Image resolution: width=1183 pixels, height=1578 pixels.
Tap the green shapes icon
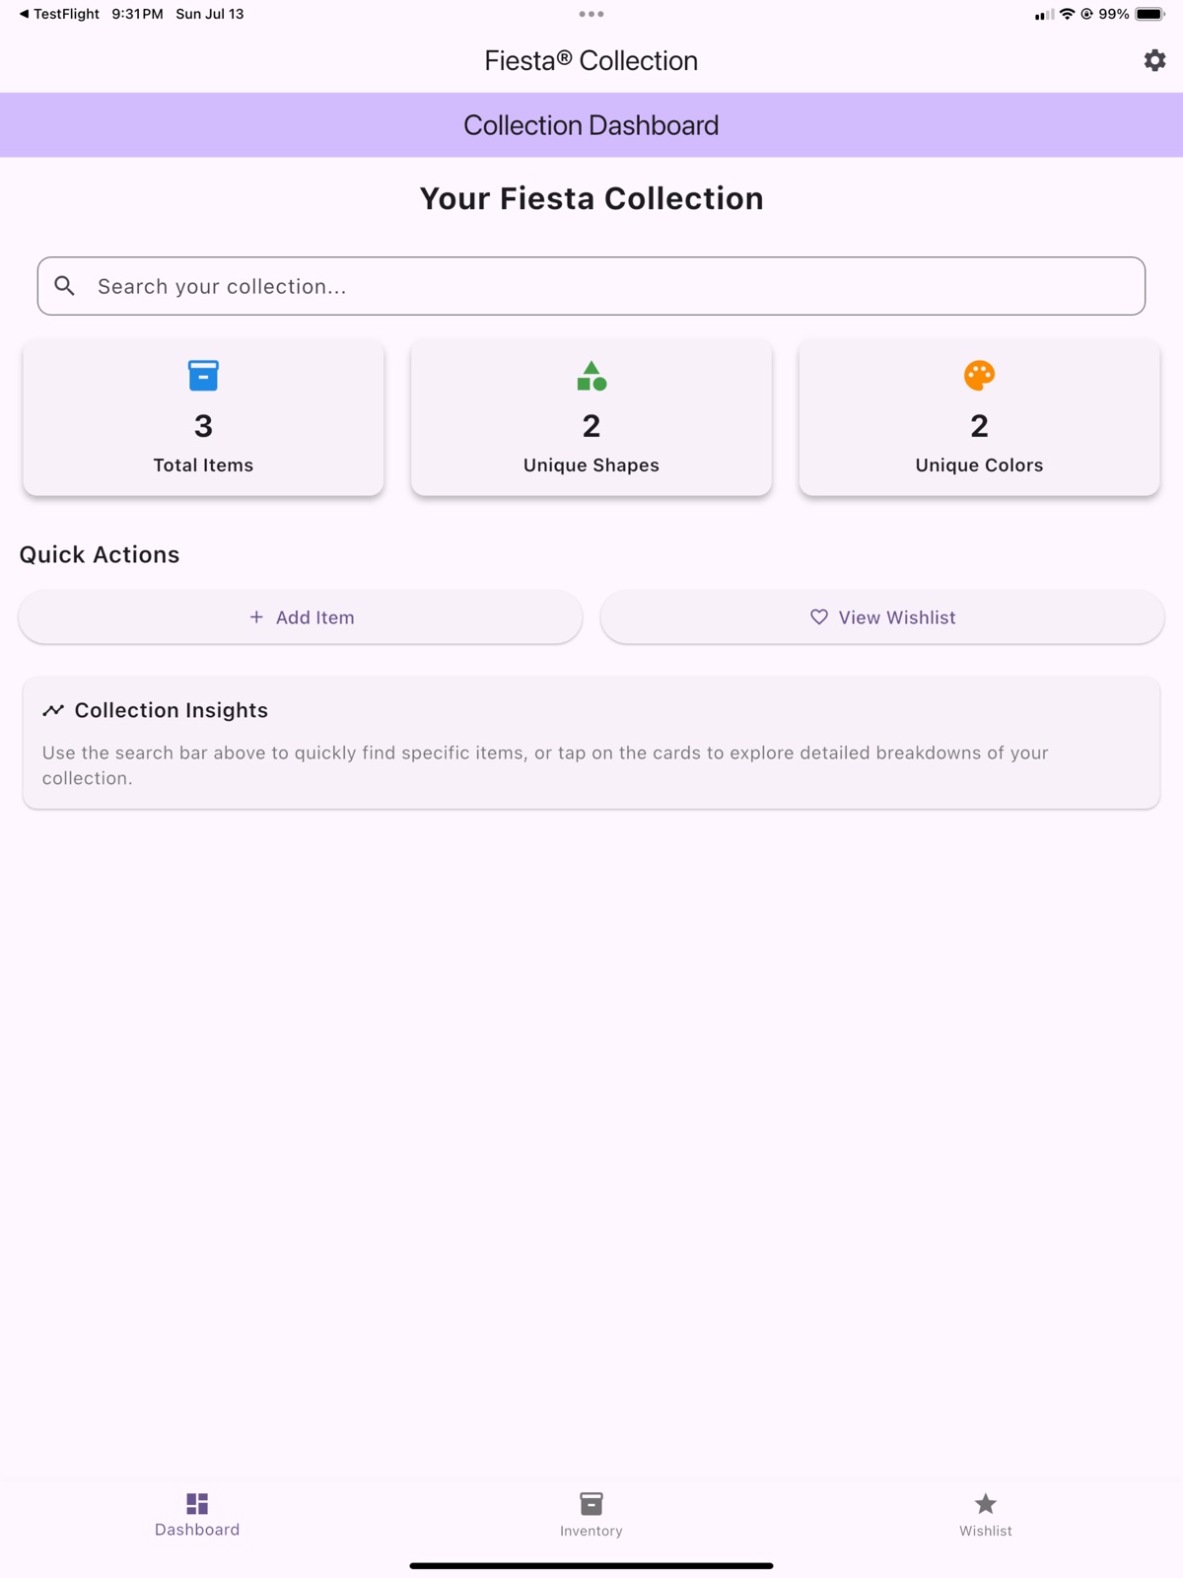[x=591, y=376]
